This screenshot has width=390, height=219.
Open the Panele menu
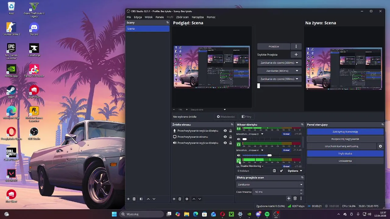(160, 17)
